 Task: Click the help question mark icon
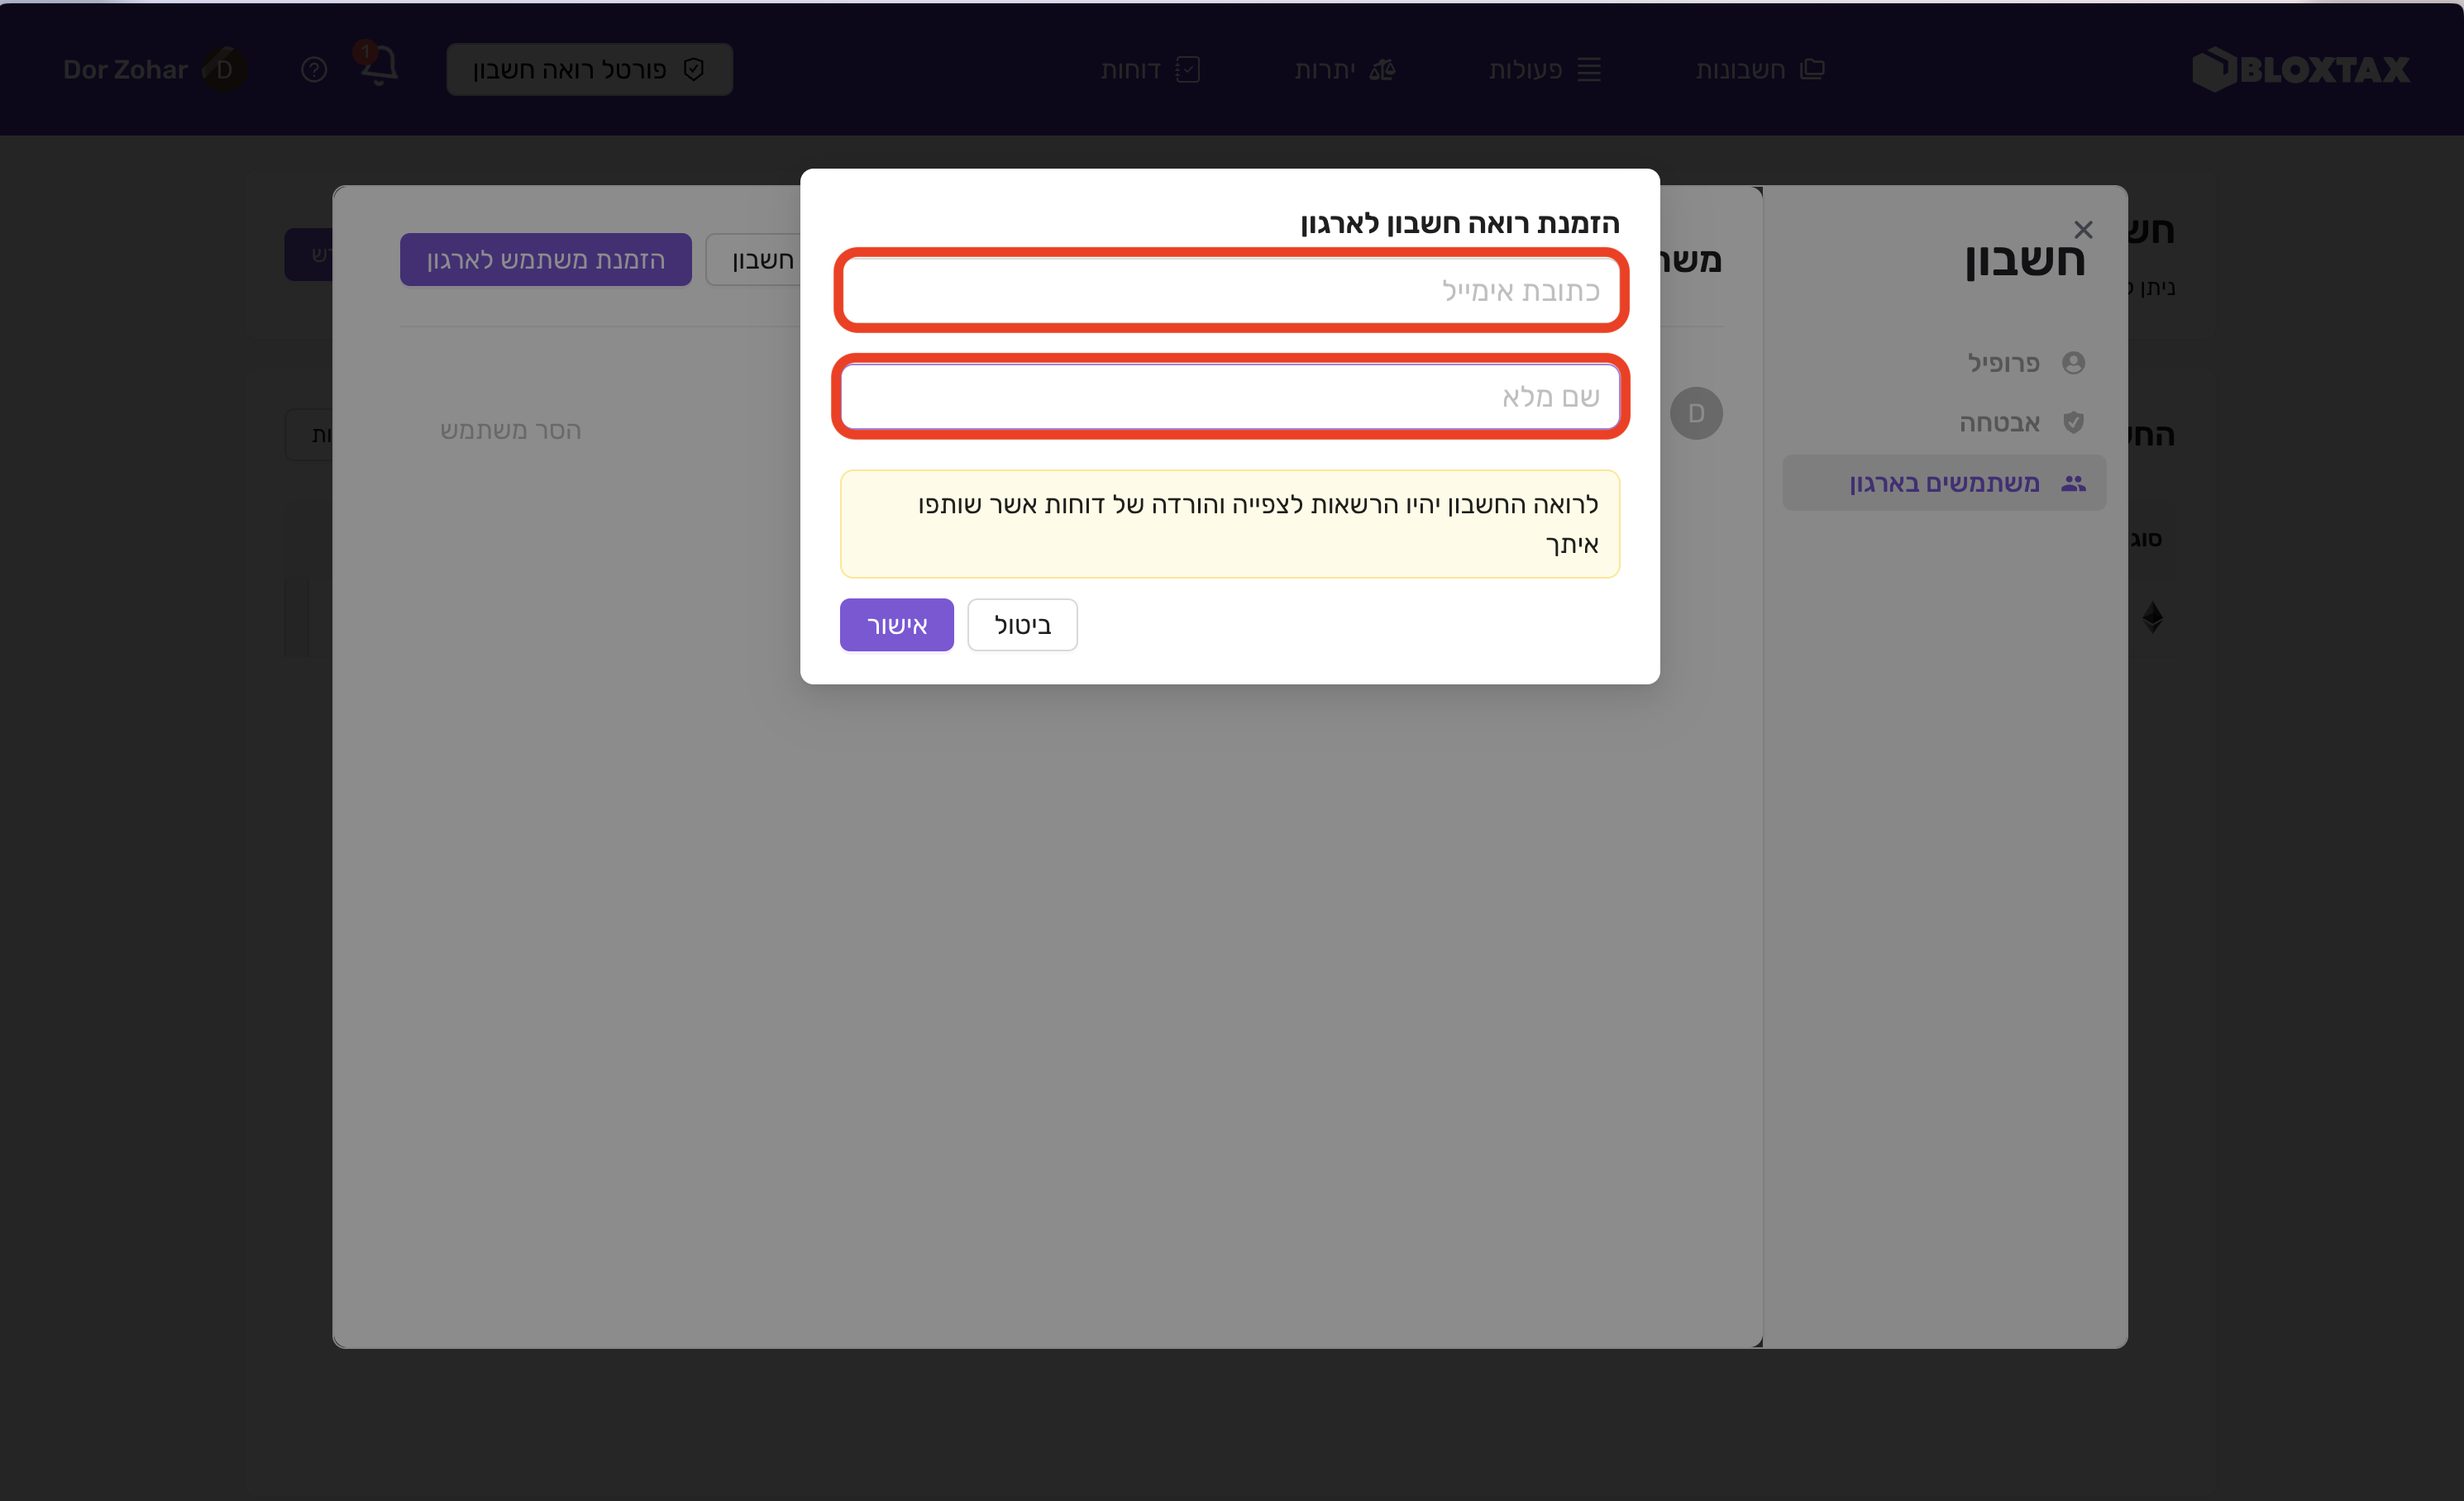tap(314, 69)
